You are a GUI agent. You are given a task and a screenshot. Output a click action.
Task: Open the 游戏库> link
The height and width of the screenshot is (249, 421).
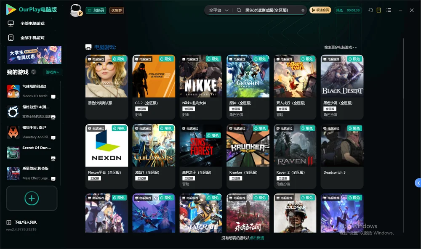coord(52,72)
